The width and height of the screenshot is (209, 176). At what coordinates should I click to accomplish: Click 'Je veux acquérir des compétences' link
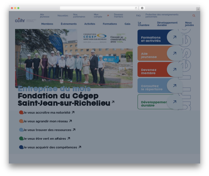point(50,147)
